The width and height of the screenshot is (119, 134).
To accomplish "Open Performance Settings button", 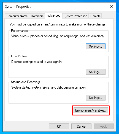I will (x=96, y=47).
